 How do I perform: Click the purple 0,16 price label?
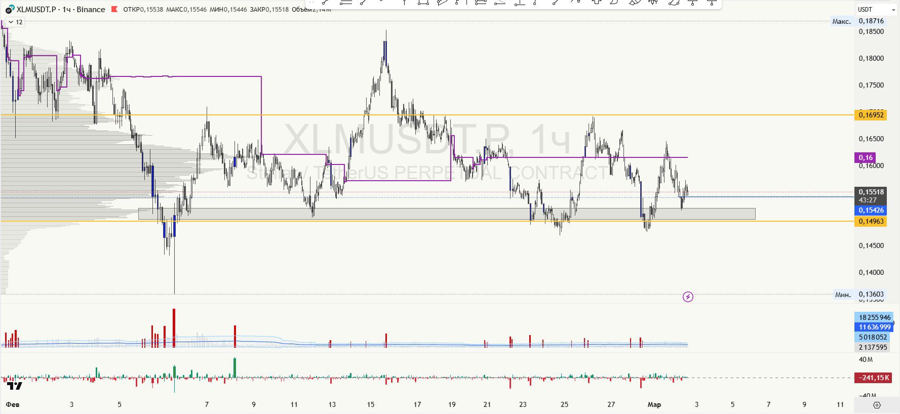click(865, 157)
